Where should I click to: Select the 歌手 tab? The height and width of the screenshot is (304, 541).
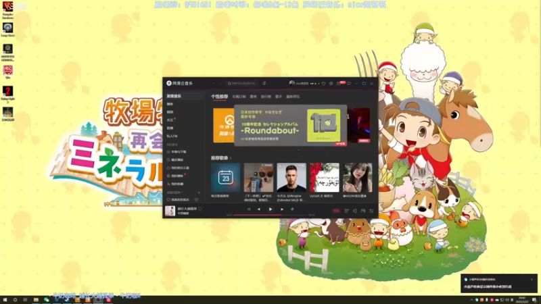pos(279,97)
